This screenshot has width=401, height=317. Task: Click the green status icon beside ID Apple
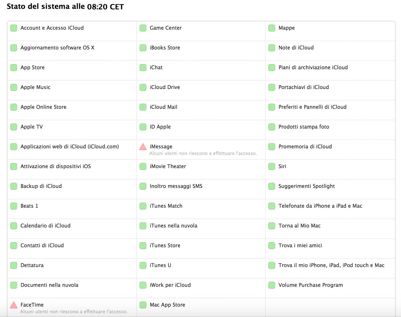pyautogui.click(x=143, y=127)
